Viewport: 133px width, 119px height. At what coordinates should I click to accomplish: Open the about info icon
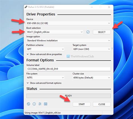pyautogui.click(x=34, y=104)
